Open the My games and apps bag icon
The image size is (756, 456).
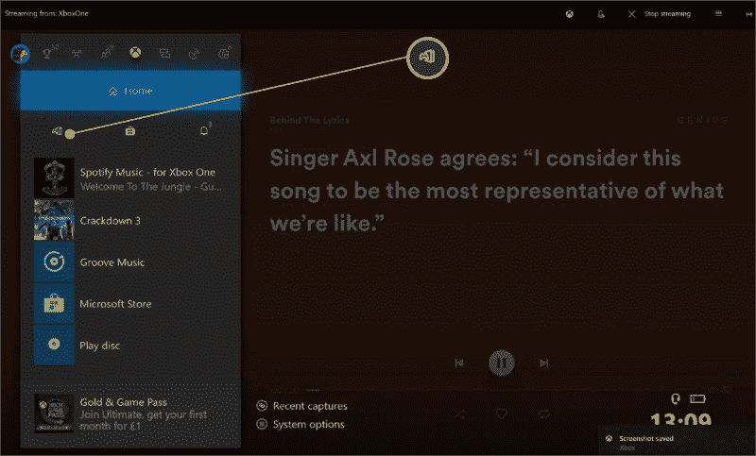point(130,131)
